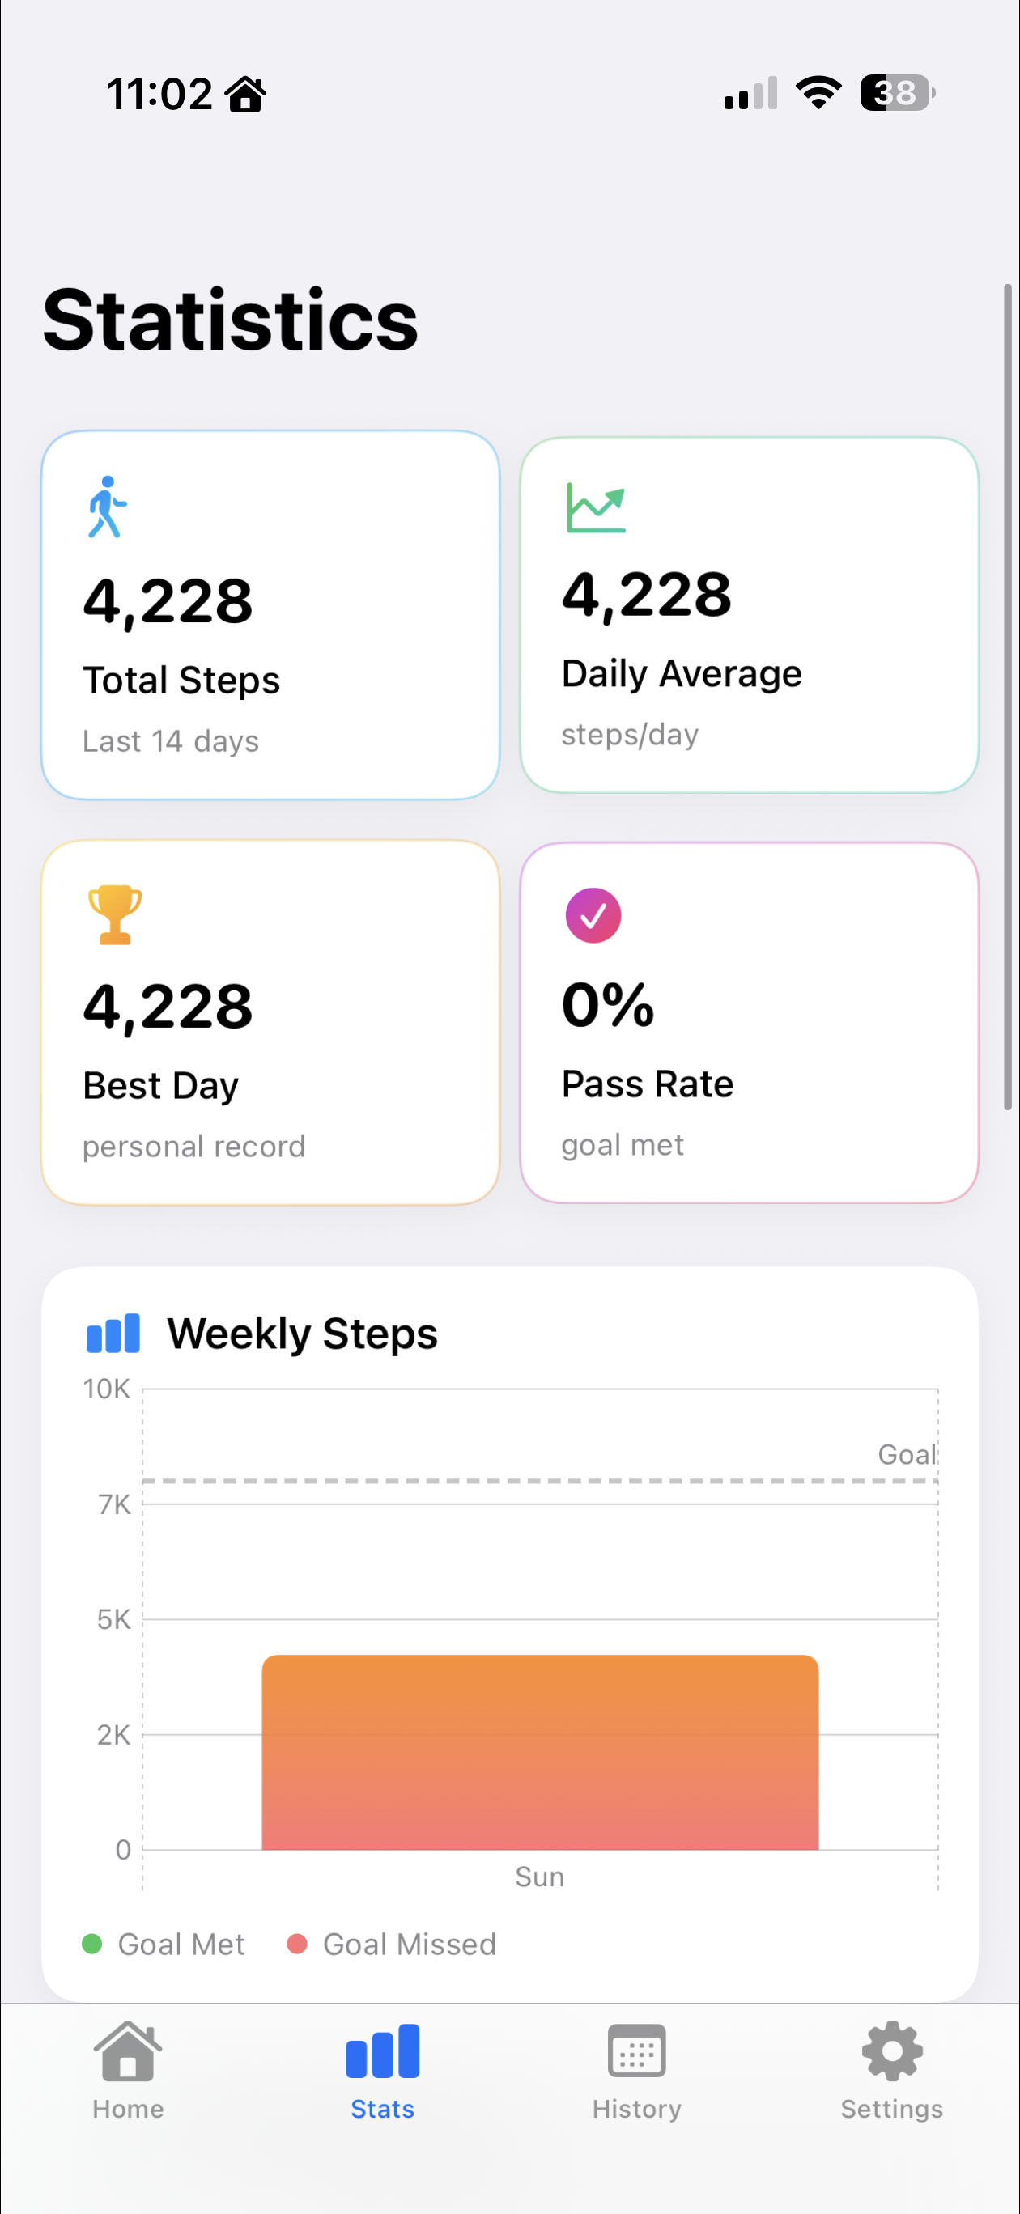Switch to the Stats tab
The image size is (1020, 2214).
(382, 2072)
